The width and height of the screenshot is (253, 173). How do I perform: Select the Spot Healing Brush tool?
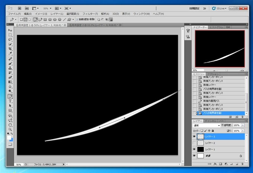coord(10,59)
